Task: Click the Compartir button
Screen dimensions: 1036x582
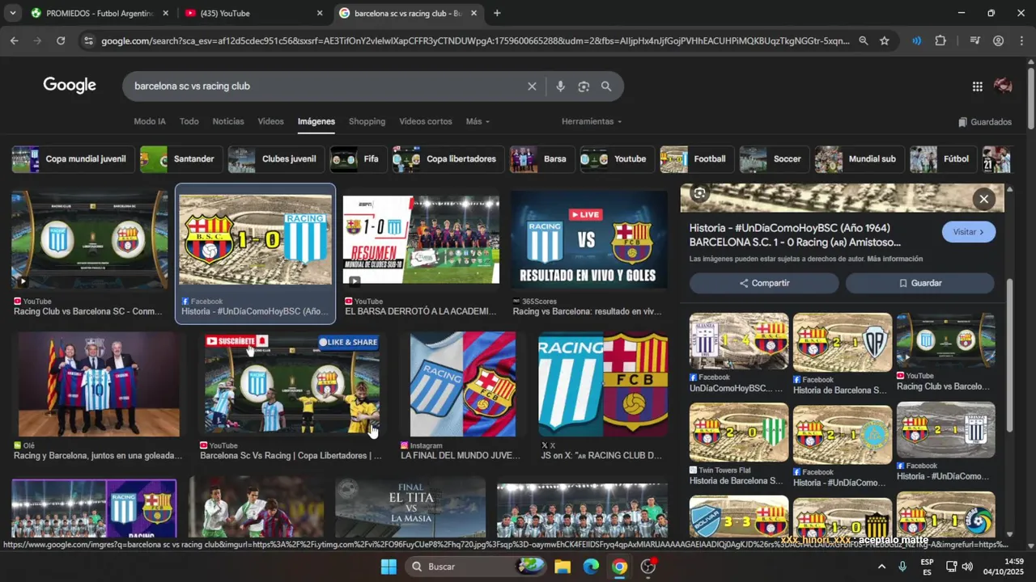Action: point(764,283)
